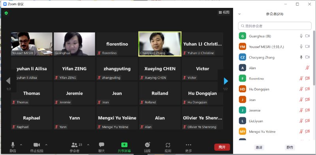Click Jean's muted microphone icon in list
This screenshot has width=316, height=155.
301,100
